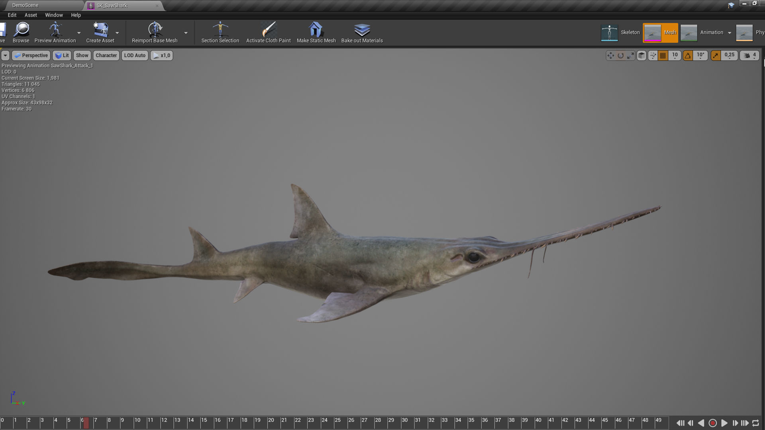Click the LOD Auto button
Image resolution: width=765 pixels, height=430 pixels.
point(135,55)
